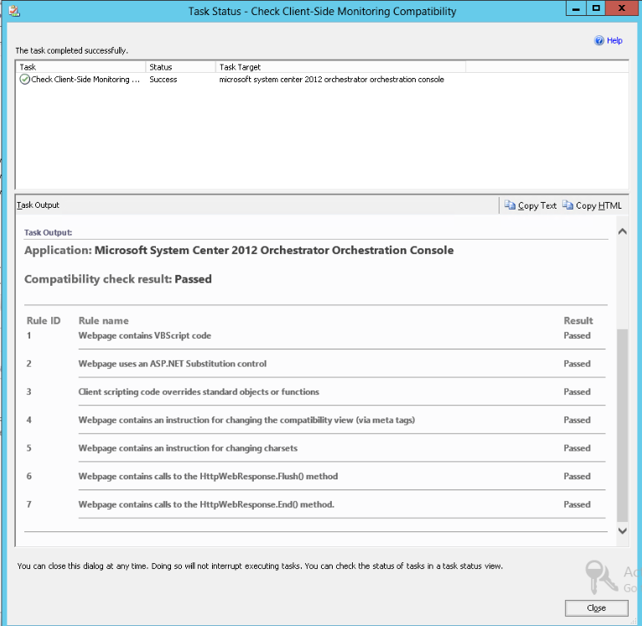Click rule 1 'Webpage contains VBScript code'
This screenshot has height=626, width=642.
[x=144, y=335]
